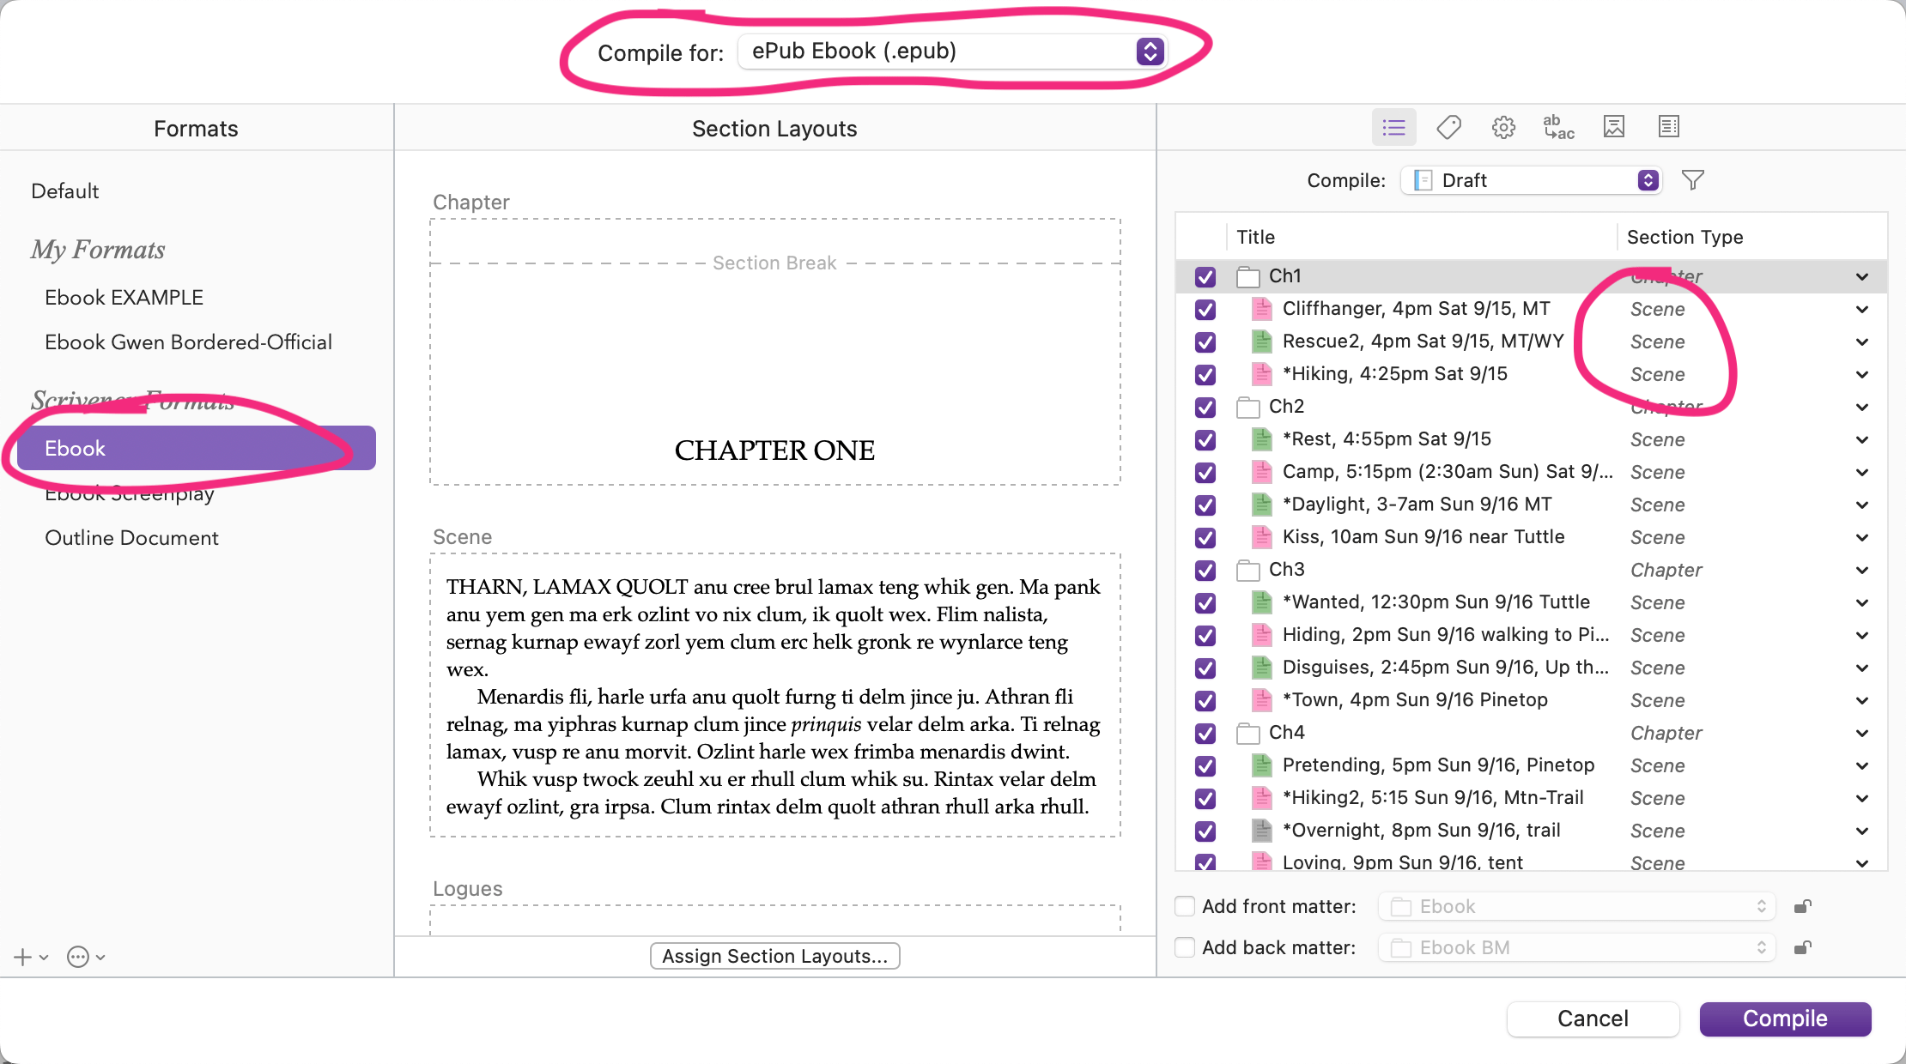This screenshot has width=1906, height=1064.
Task: Click the Camp document icon
Action: click(1261, 472)
